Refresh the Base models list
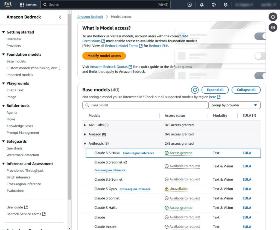This screenshot has width=280, height=230. 195,90
